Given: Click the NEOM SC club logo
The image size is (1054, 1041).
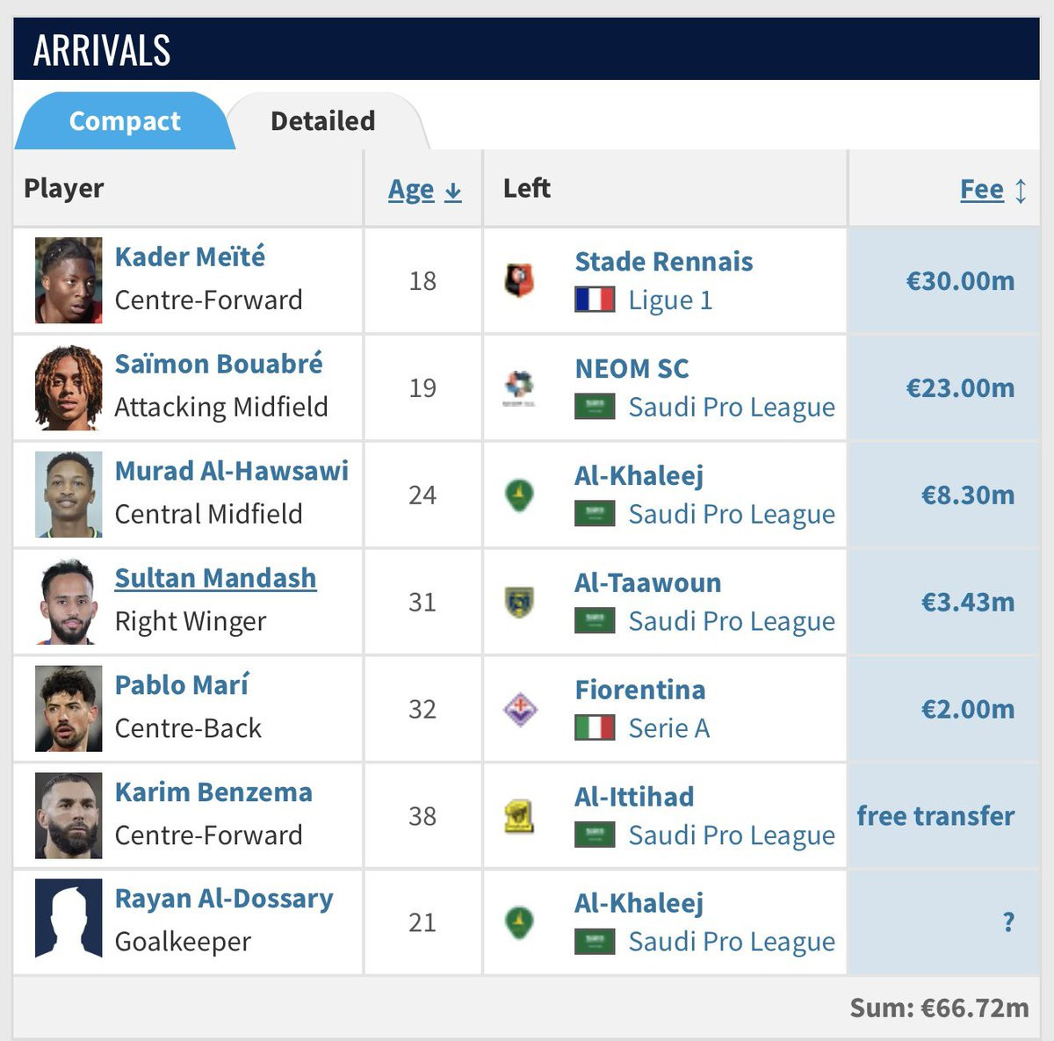Looking at the screenshot, I should (519, 387).
